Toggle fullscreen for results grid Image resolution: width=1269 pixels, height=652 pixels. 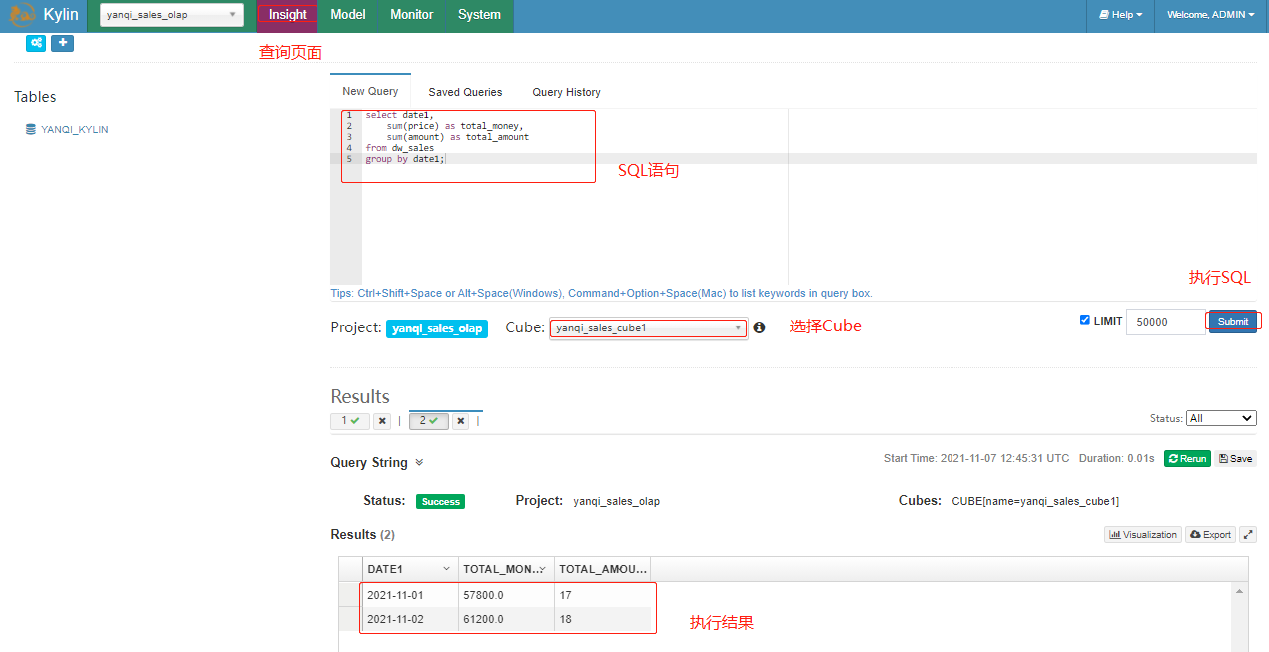click(1248, 535)
